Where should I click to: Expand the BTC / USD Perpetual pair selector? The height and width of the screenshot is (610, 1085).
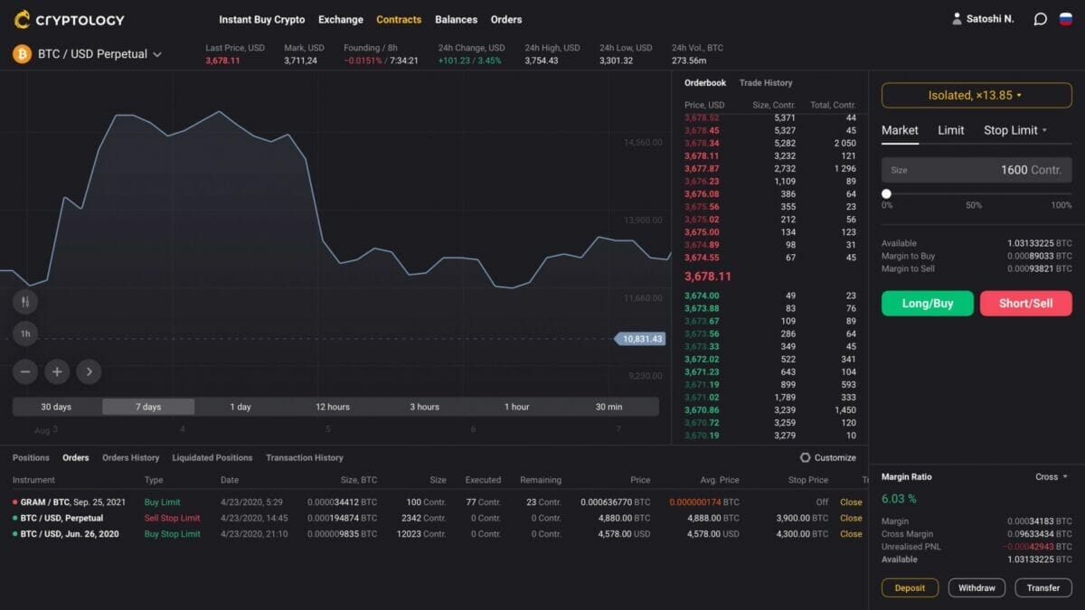(157, 54)
